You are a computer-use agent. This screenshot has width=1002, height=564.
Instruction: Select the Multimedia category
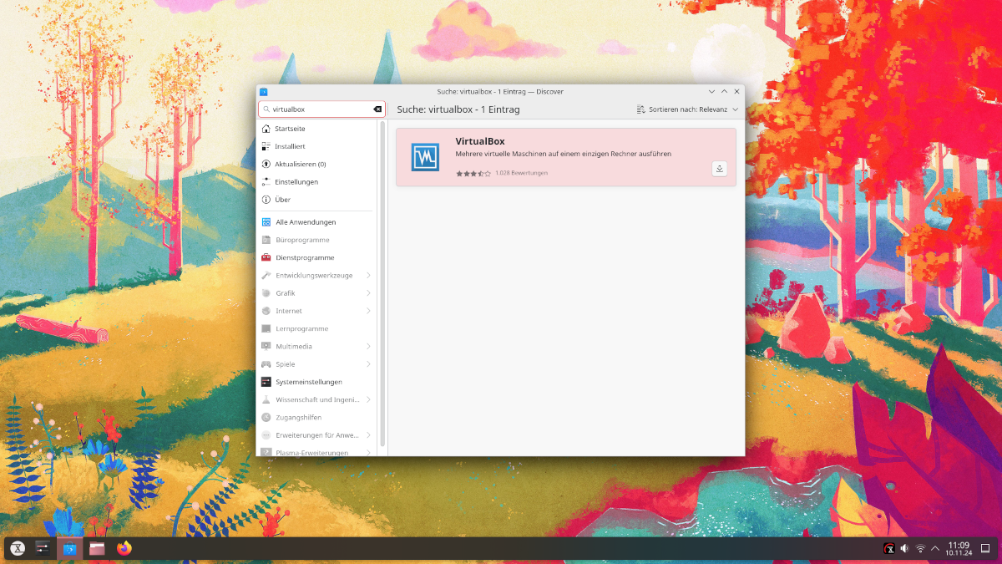click(x=317, y=346)
